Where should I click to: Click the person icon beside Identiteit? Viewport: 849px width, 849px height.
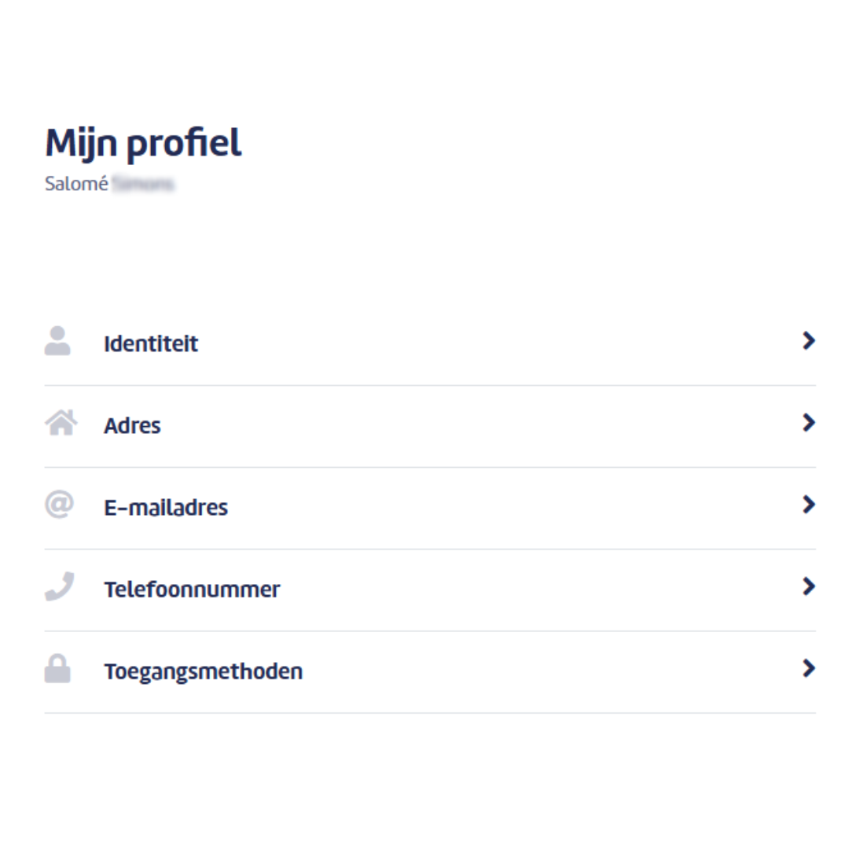[57, 340]
